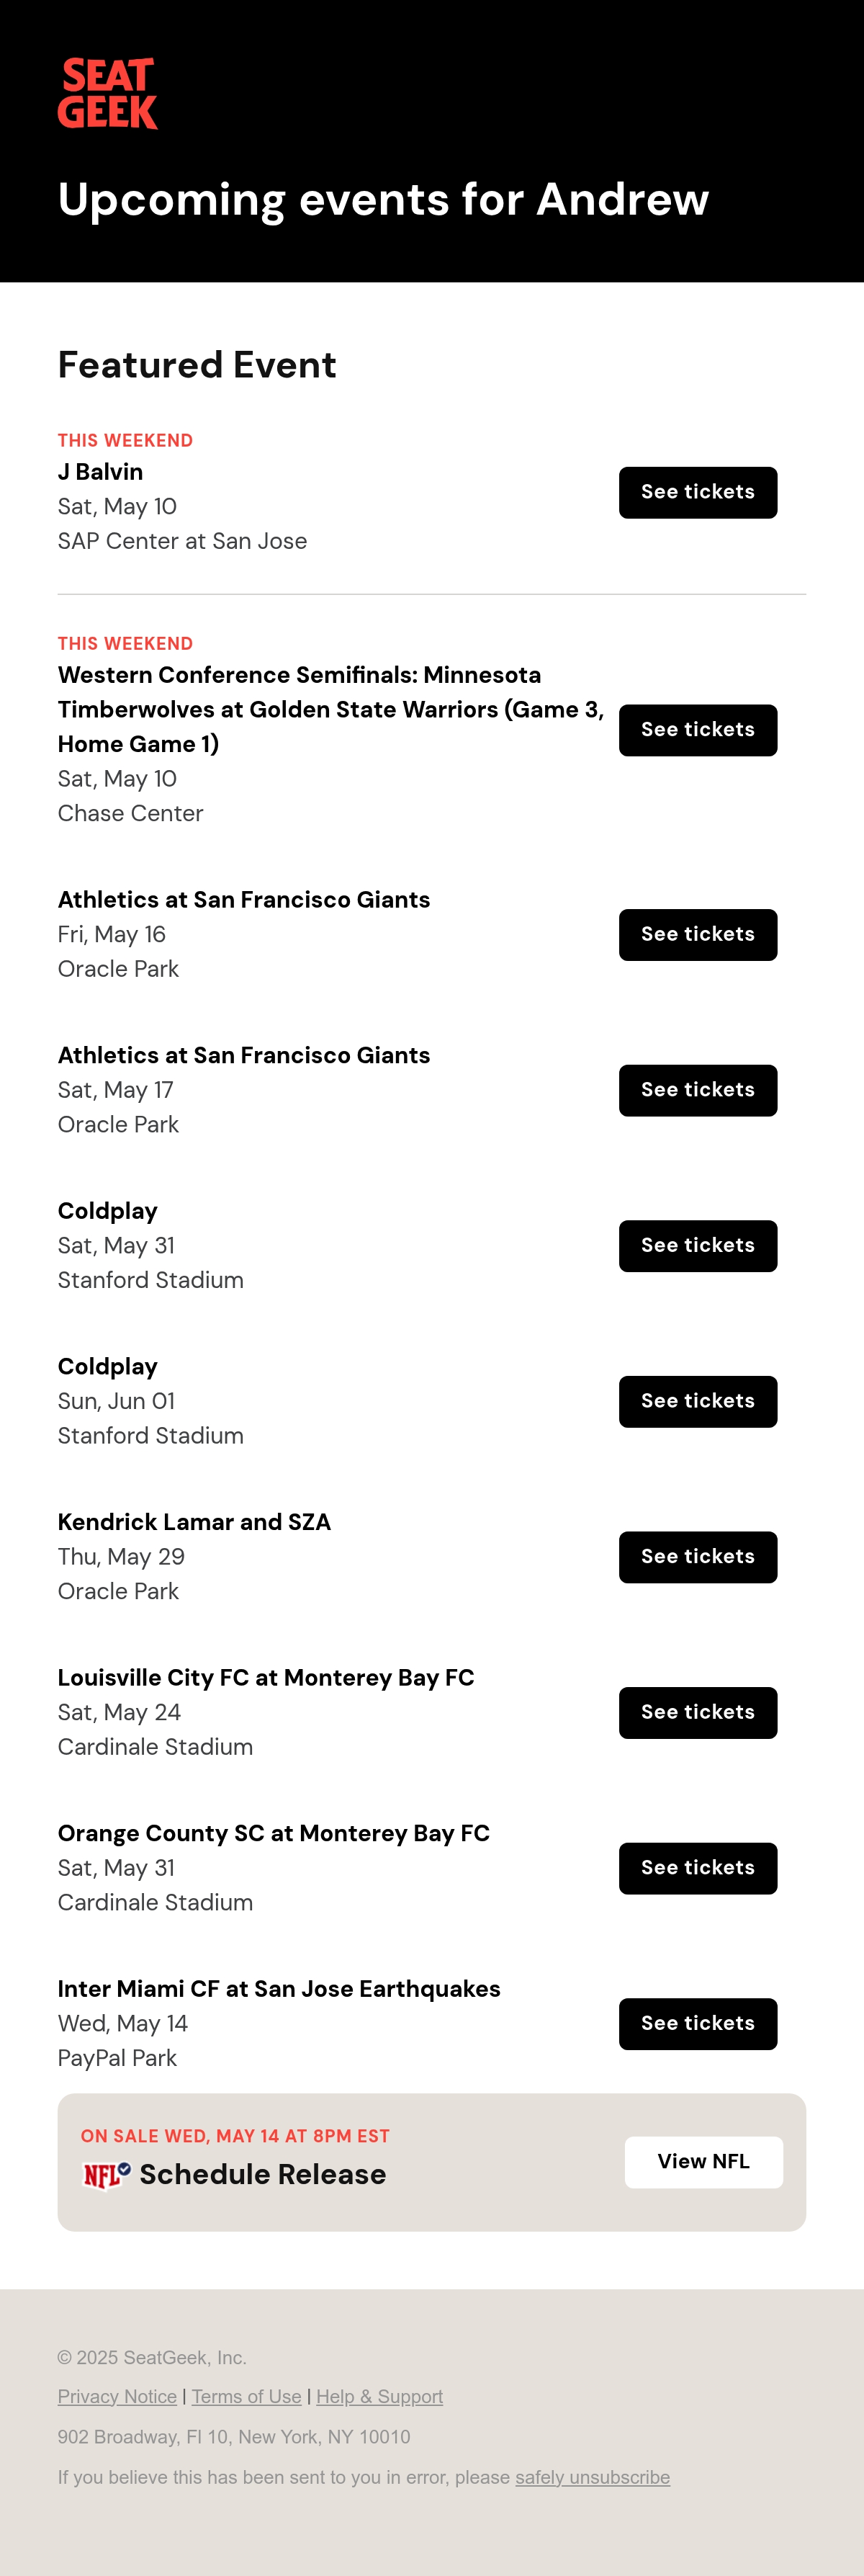Click the safely unsubscribe link
The width and height of the screenshot is (864, 2576).
click(x=592, y=2477)
